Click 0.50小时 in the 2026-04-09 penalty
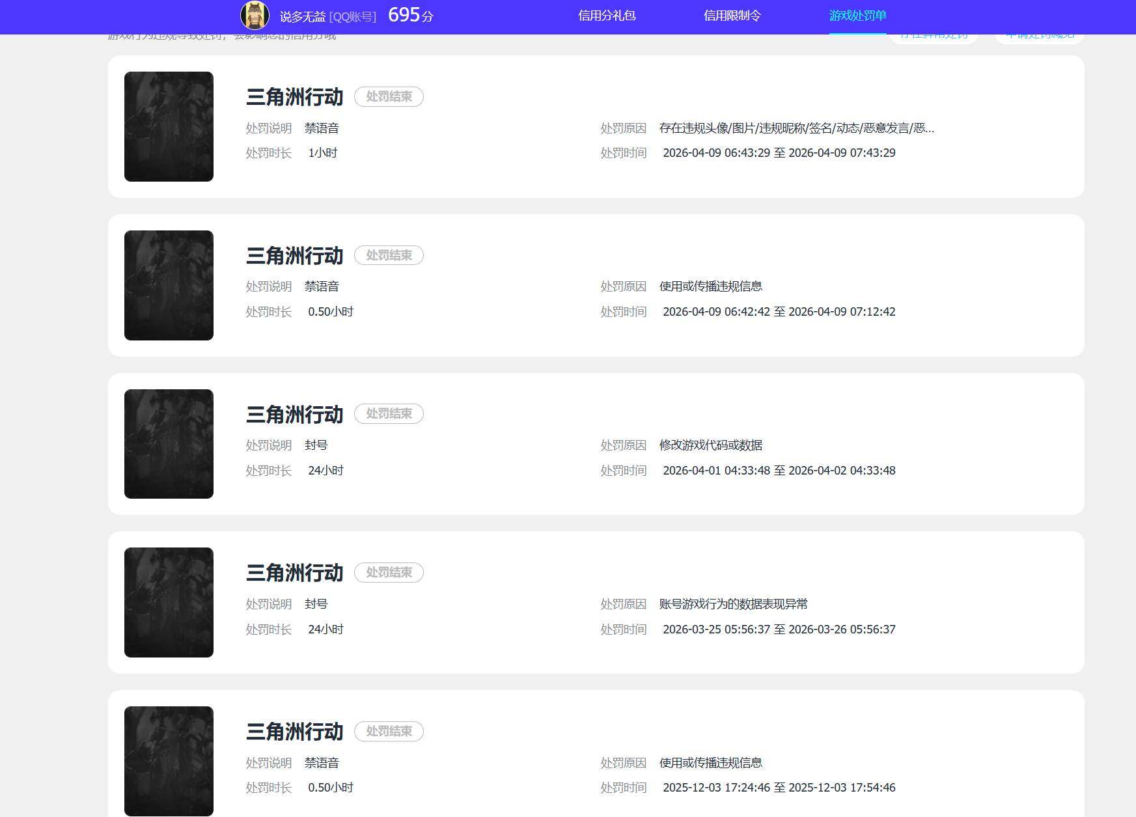1136x817 pixels. (331, 312)
